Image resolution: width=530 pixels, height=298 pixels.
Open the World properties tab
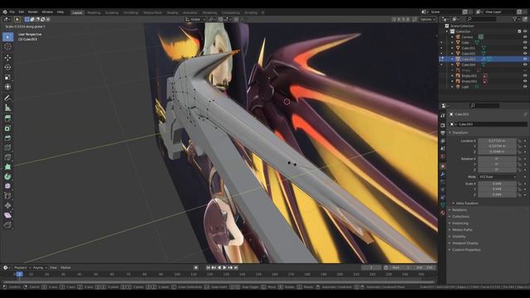coord(443,156)
